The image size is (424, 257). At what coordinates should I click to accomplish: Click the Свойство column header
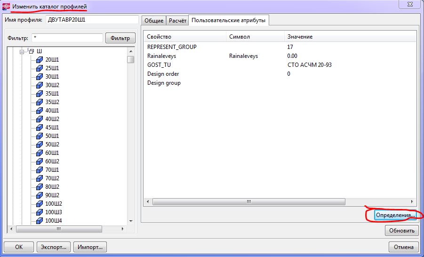click(x=185, y=37)
